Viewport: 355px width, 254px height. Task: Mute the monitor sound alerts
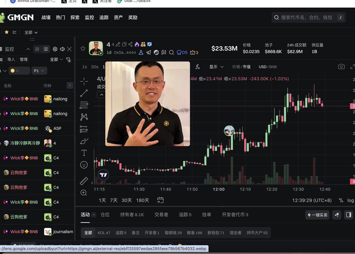coord(62,49)
